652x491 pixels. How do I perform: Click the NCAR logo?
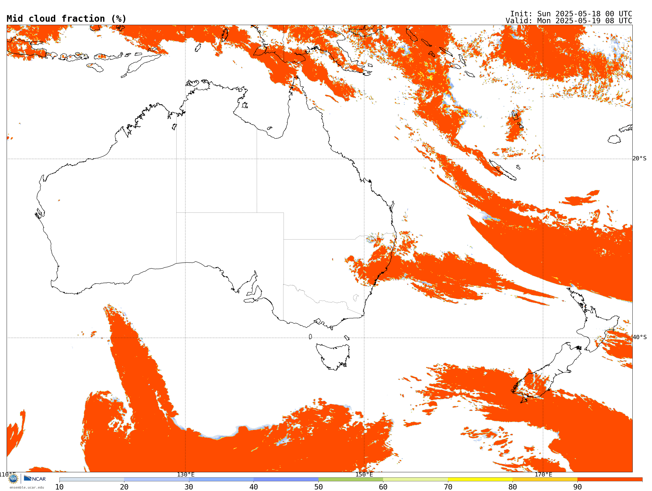(35, 478)
